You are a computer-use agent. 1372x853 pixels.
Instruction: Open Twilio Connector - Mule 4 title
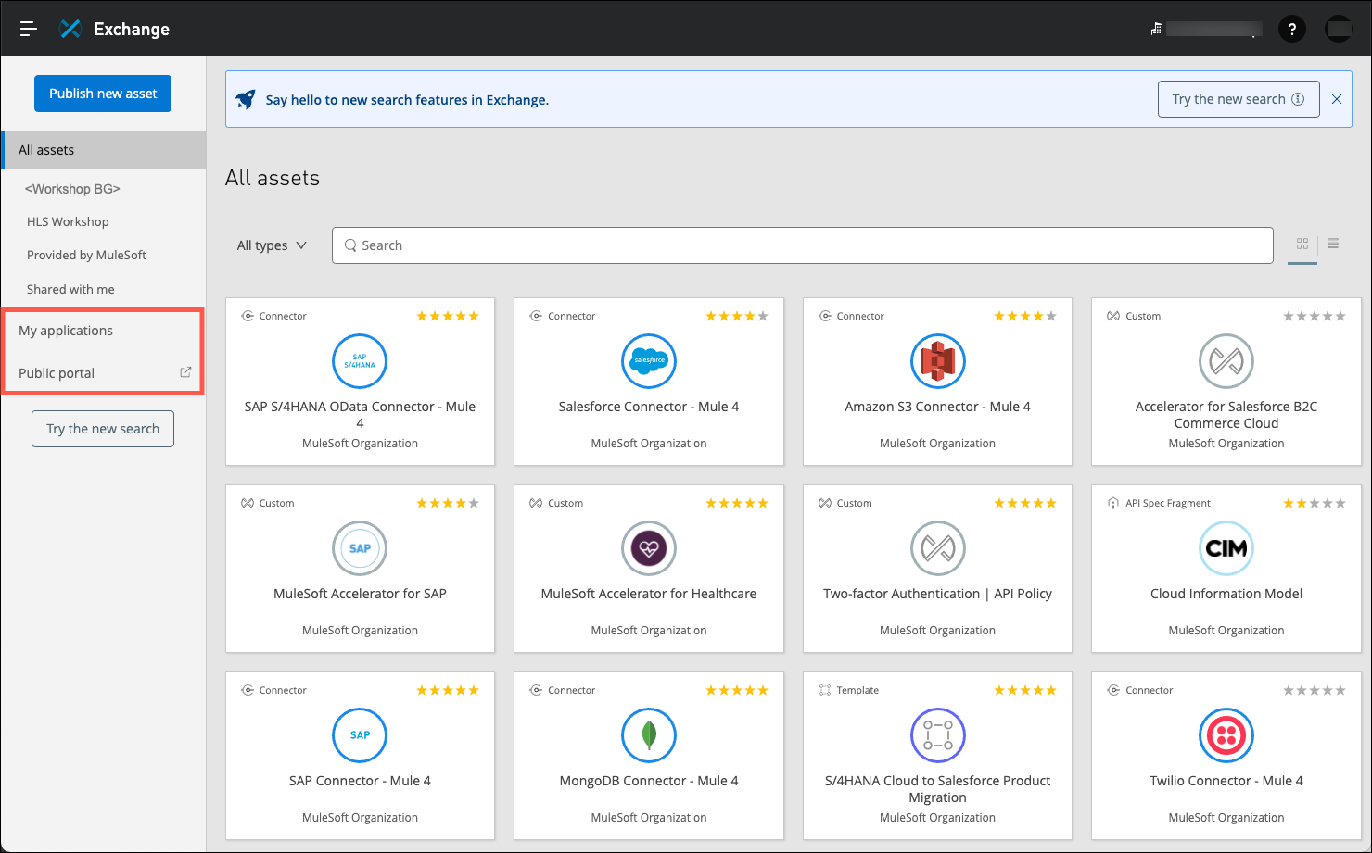(x=1226, y=781)
